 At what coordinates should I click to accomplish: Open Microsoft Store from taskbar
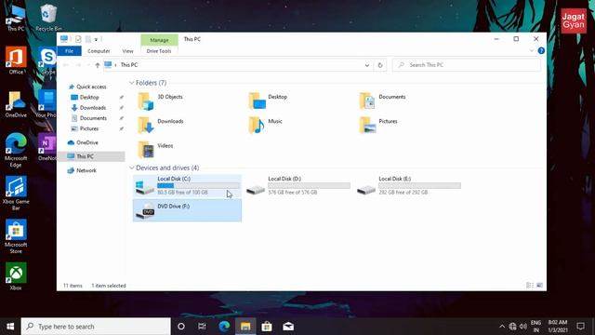267,327
